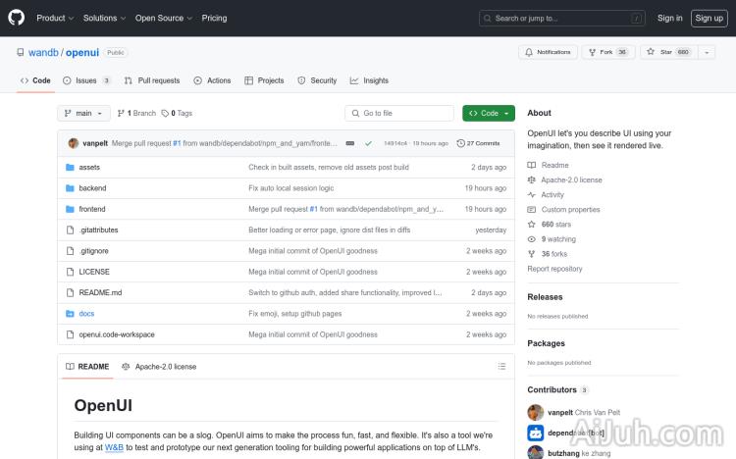Image resolution: width=736 pixels, height=459 pixels.
Task: Click the Go to file search box
Action: [399, 113]
